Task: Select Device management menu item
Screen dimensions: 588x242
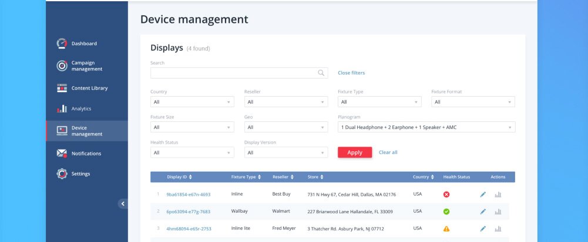Action: pyautogui.click(x=86, y=131)
